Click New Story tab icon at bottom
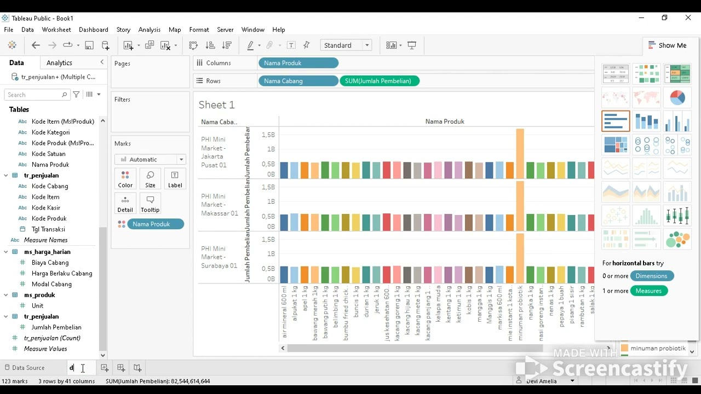701x394 pixels. point(137,368)
